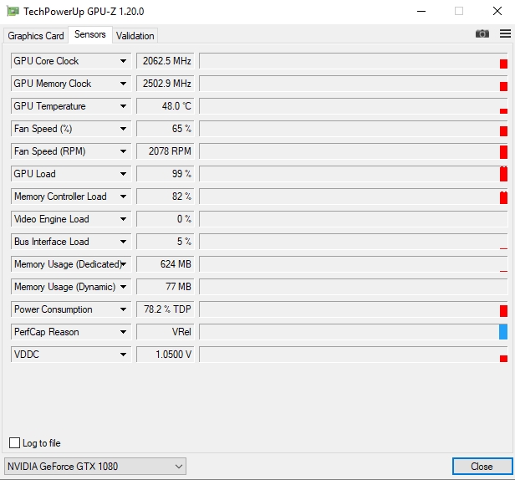Click the Video Engine Load graph area
The height and width of the screenshot is (480, 515).
click(x=354, y=219)
